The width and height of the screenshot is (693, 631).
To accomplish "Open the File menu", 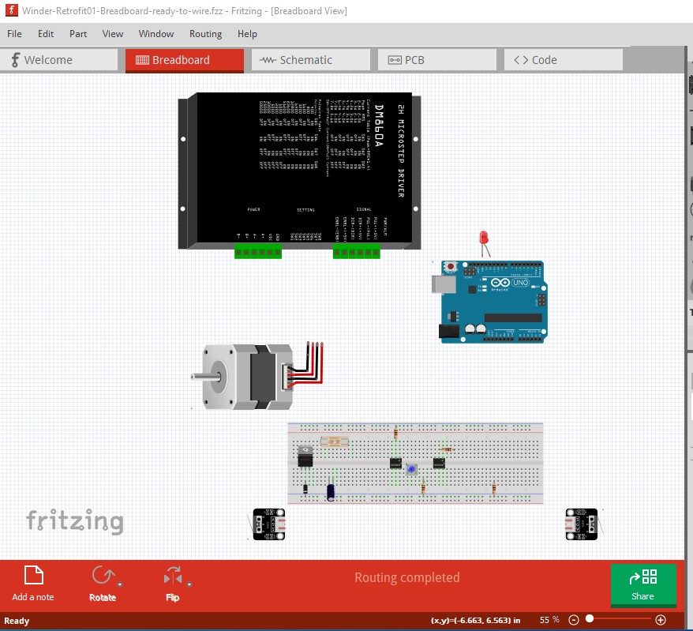I will tap(14, 34).
